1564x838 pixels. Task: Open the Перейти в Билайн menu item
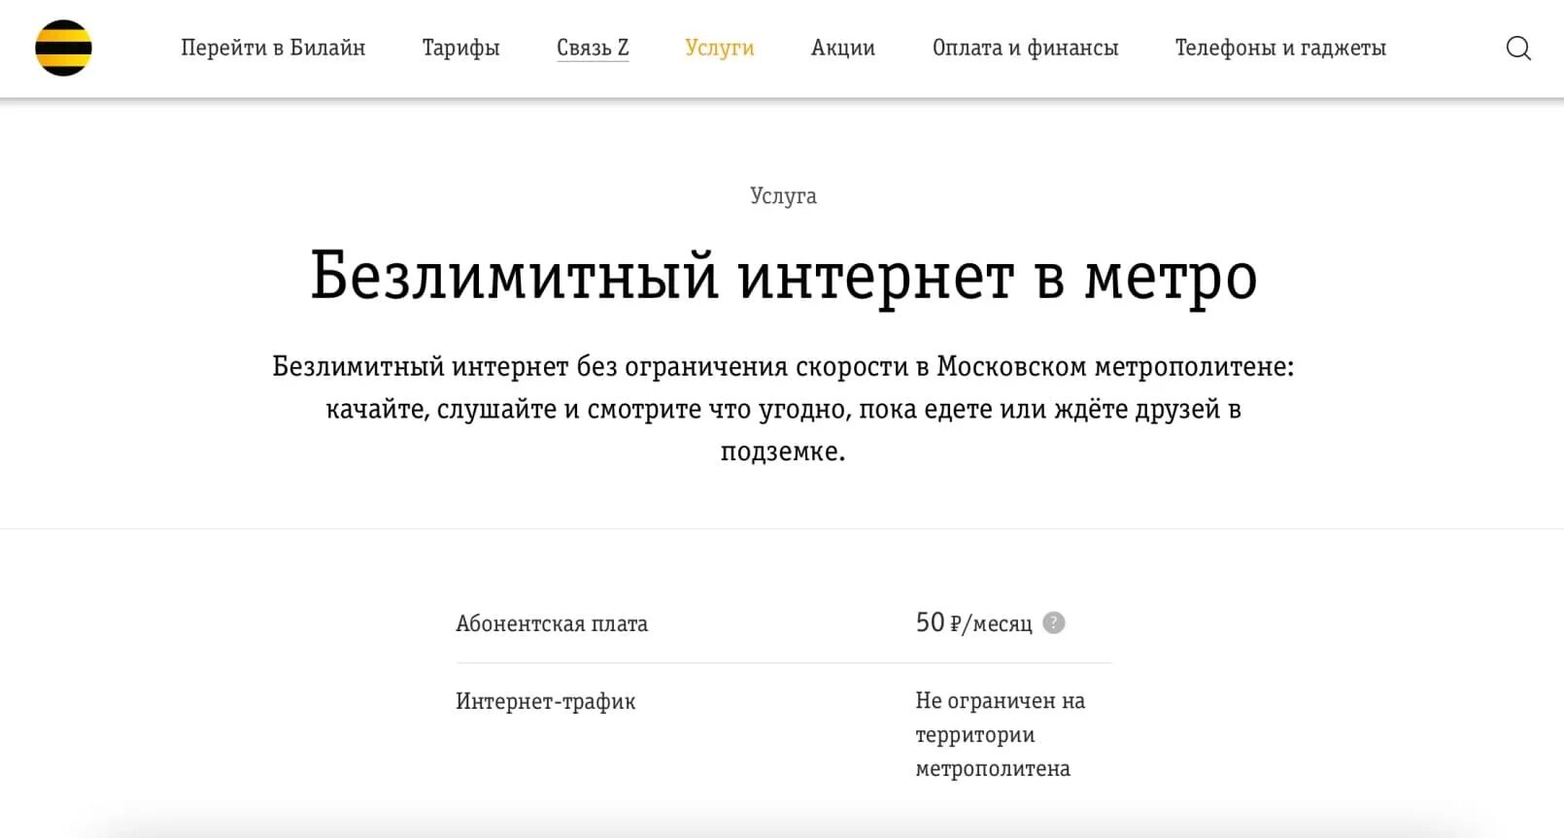[273, 48]
